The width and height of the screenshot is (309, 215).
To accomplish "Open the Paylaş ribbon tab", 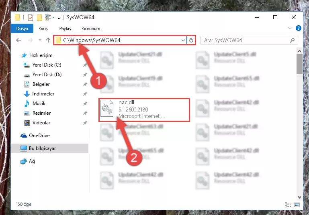I will [65, 28].
